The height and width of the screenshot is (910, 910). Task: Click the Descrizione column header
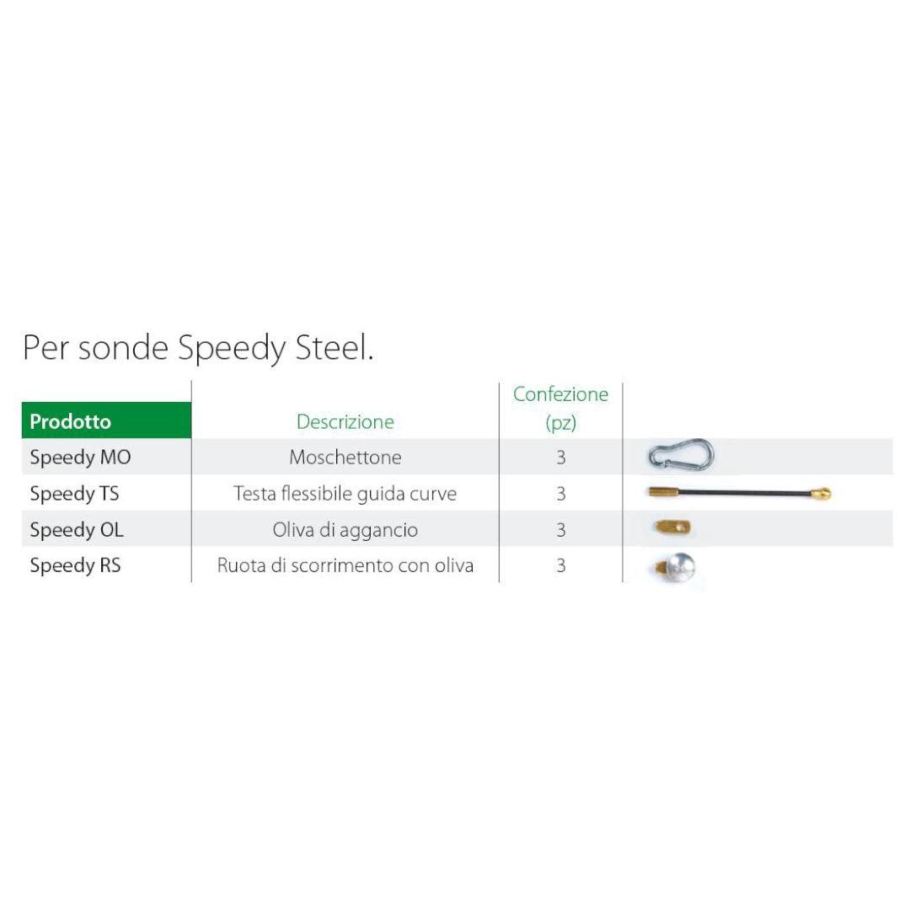click(345, 421)
